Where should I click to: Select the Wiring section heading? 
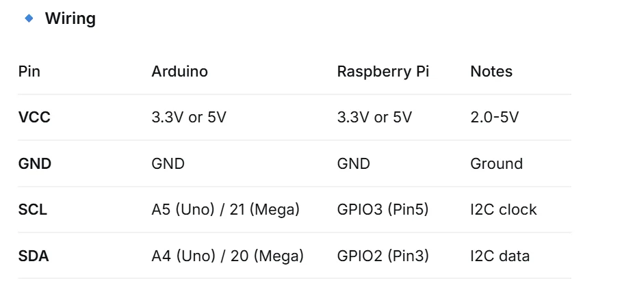(70, 18)
